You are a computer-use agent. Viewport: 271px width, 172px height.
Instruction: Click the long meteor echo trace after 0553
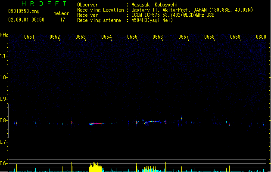96,124
